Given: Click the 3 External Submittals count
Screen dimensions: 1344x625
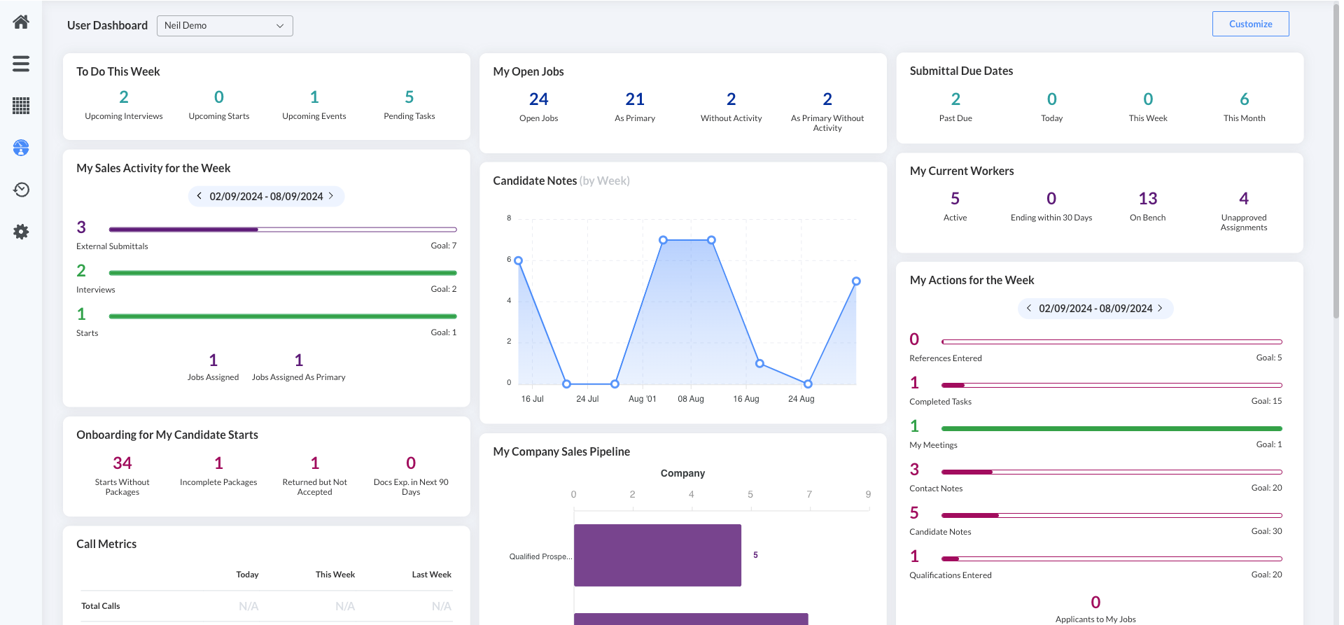Looking at the screenshot, I should click(81, 227).
